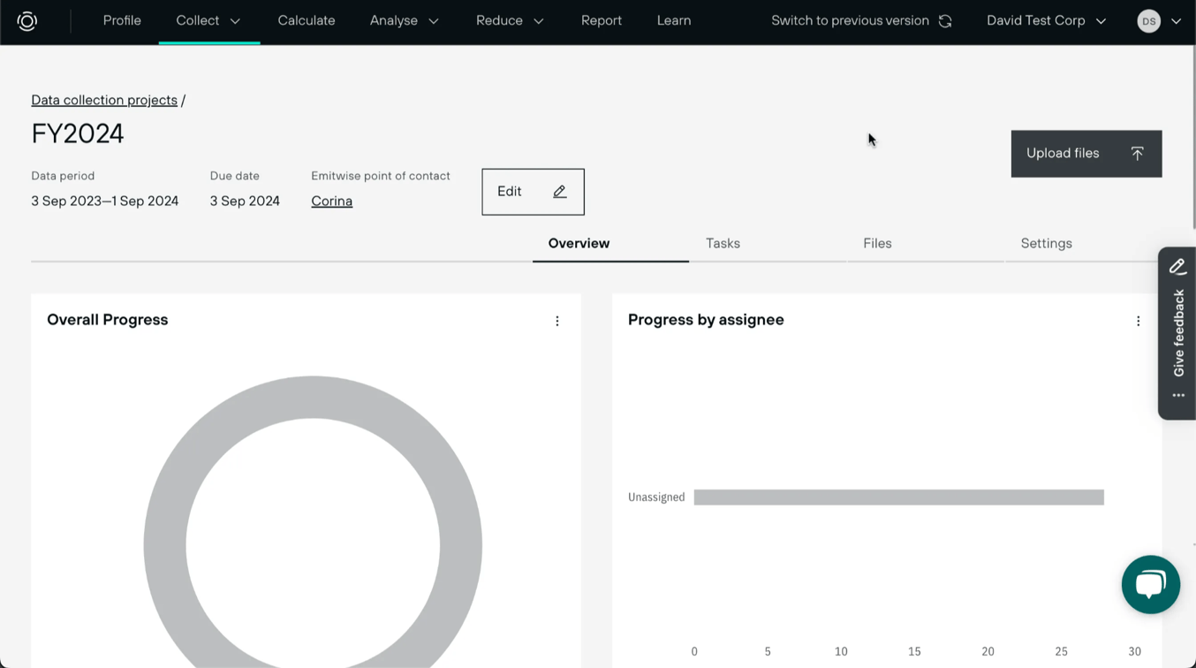The width and height of the screenshot is (1196, 668).
Task: Open the options menu on Progress by assignee
Action: [1138, 321]
